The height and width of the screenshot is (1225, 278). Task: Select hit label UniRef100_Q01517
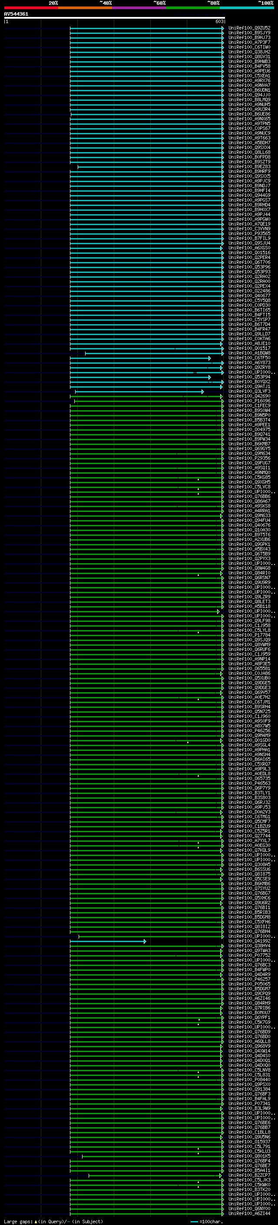tap(249, 348)
